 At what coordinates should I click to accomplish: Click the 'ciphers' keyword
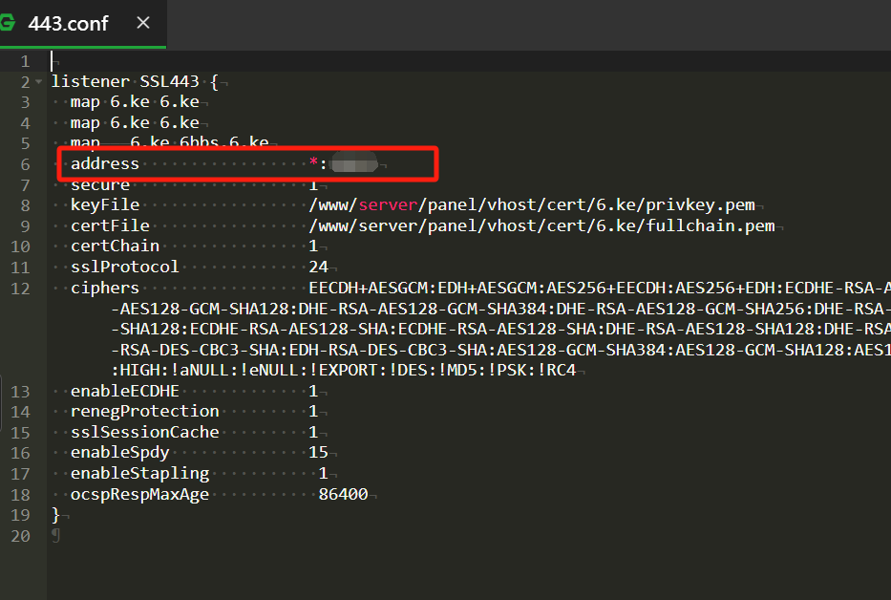104,288
